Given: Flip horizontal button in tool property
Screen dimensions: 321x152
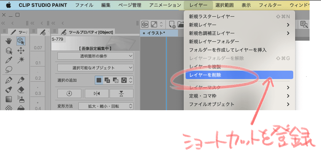Looking at the screenshot, I should (97, 93).
